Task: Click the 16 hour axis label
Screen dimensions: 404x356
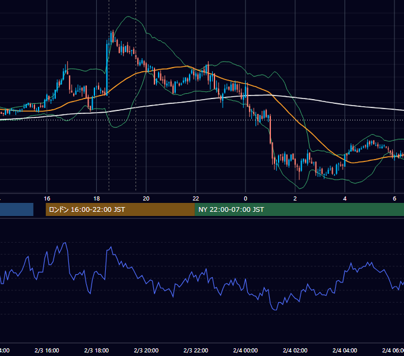Action: click(x=47, y=199)
